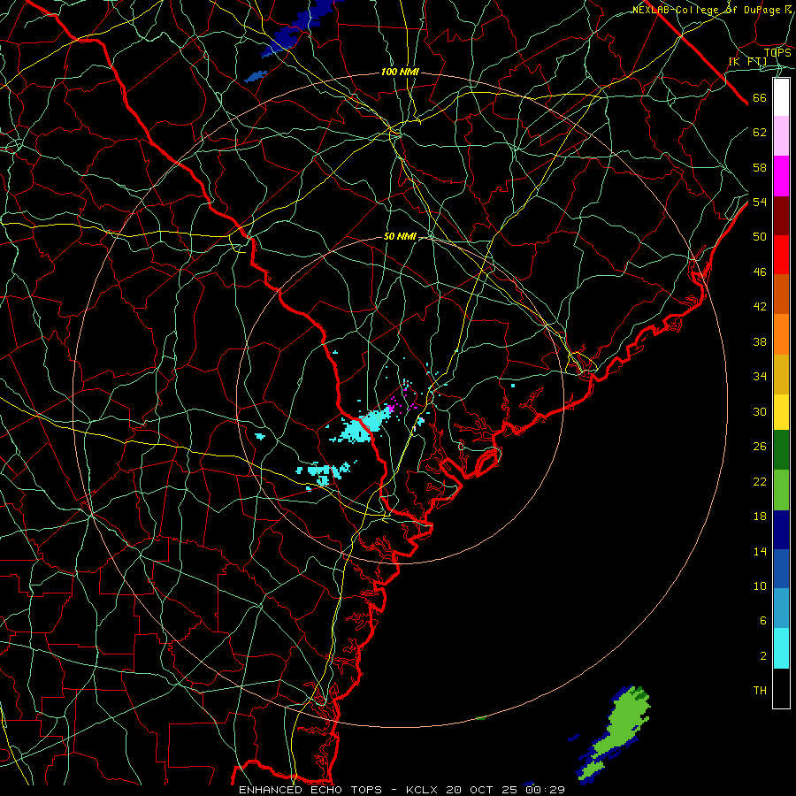The width and height of the screenshot is (796, 796).
Task: Click the "10" legend value
Action: tap(760, 586)
